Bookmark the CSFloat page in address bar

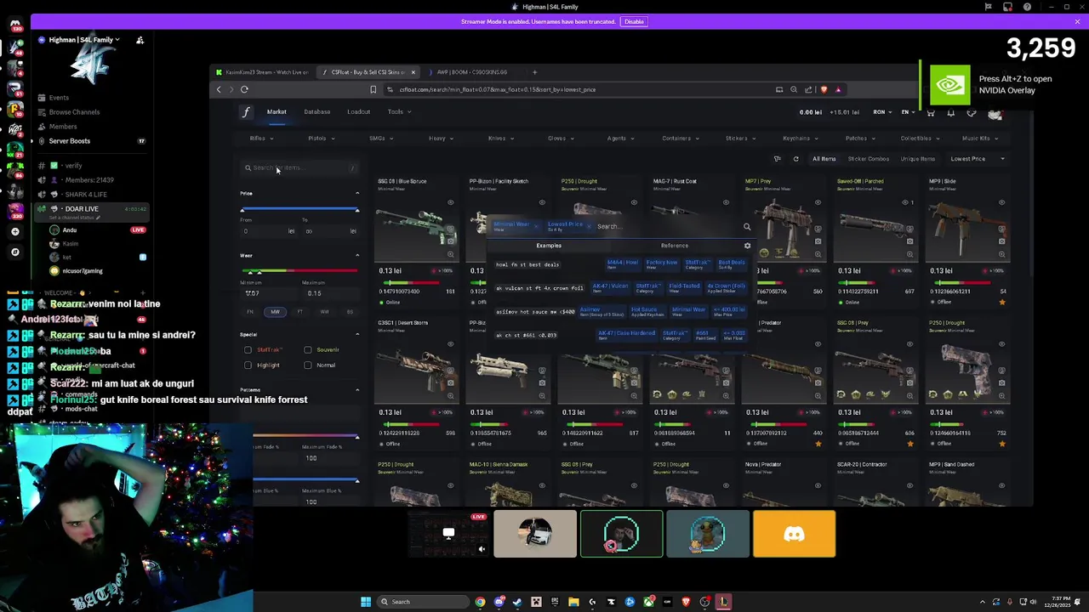pos(373,89)
